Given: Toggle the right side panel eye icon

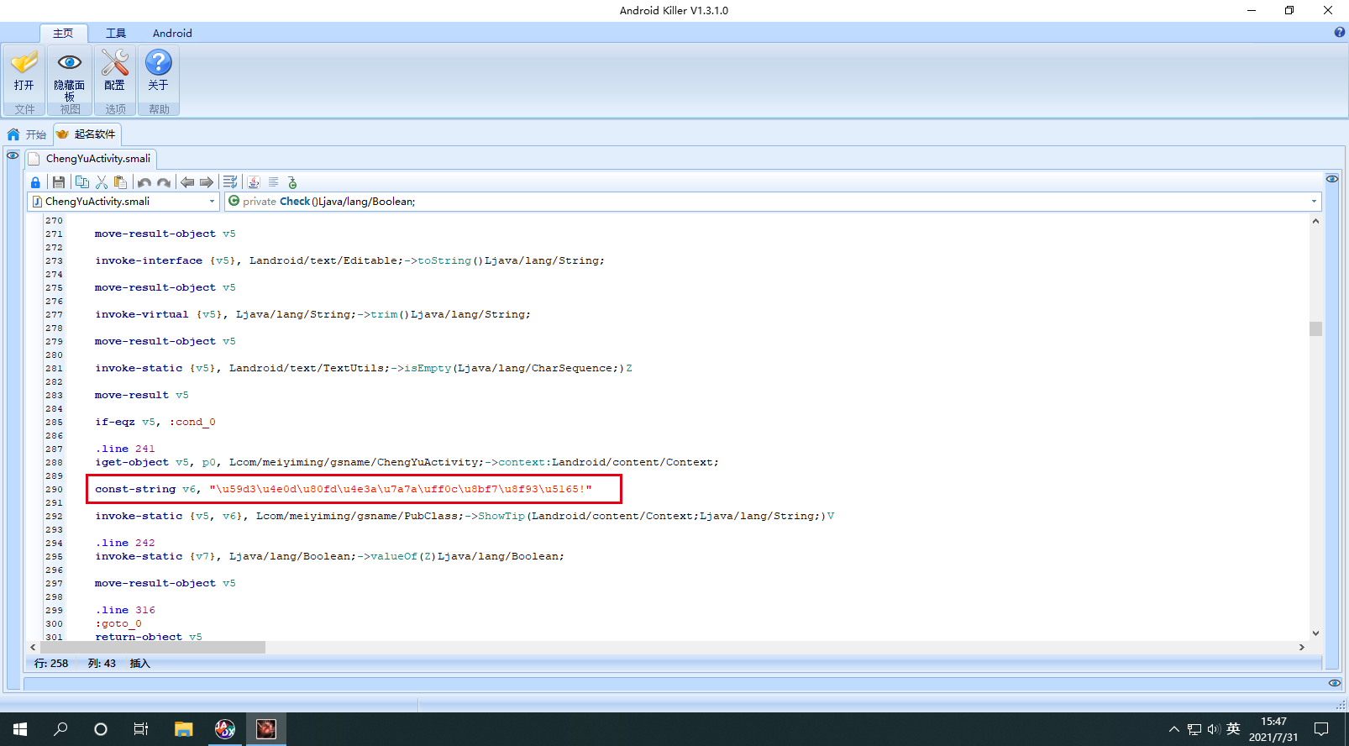Looking at the screenshot, I should [1332, 179].
